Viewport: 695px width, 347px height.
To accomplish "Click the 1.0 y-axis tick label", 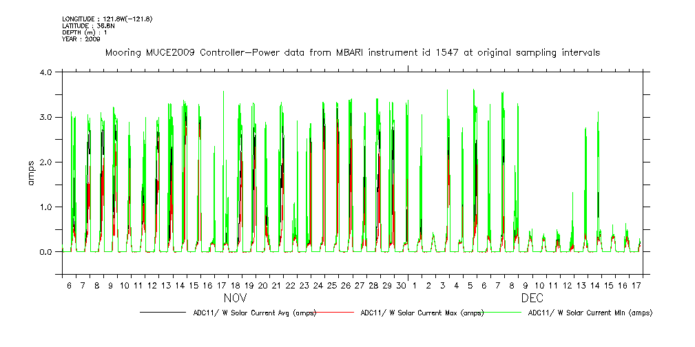I will pos(47,207).
